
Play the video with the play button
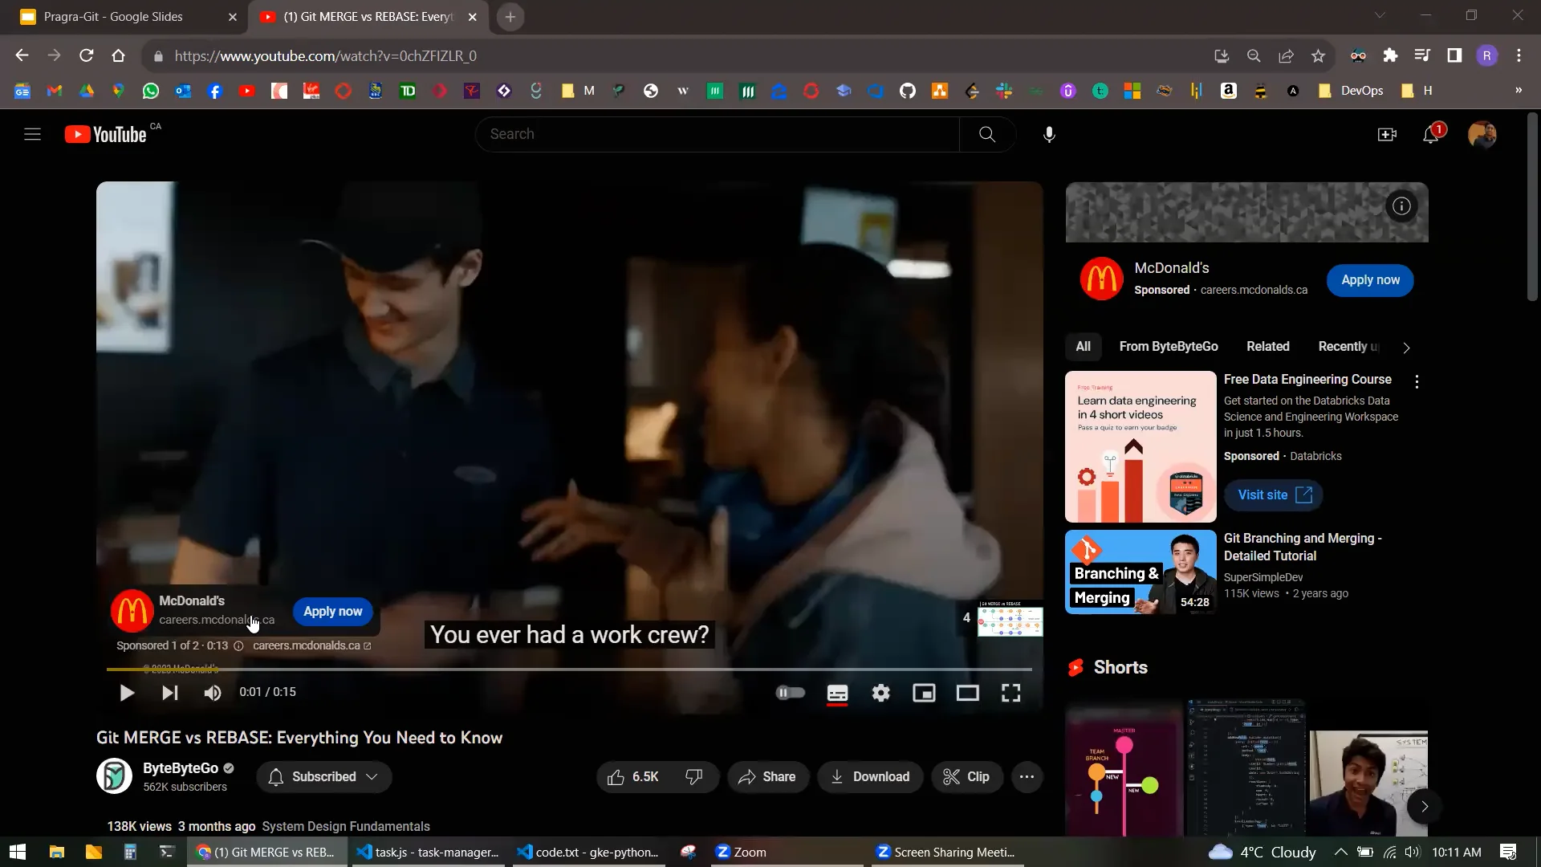127,693
